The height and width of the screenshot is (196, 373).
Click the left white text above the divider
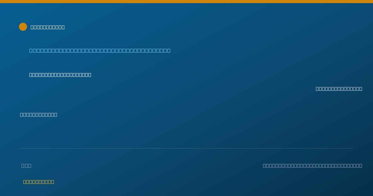(x=39, y=114)
